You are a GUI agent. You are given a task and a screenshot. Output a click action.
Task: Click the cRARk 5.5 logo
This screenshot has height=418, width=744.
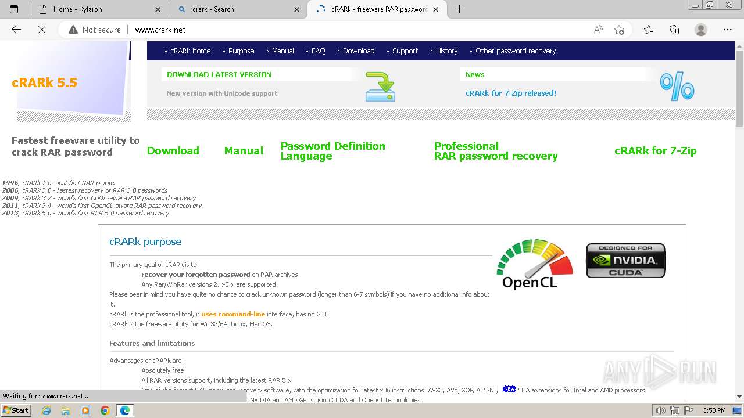tap(44, 82)
